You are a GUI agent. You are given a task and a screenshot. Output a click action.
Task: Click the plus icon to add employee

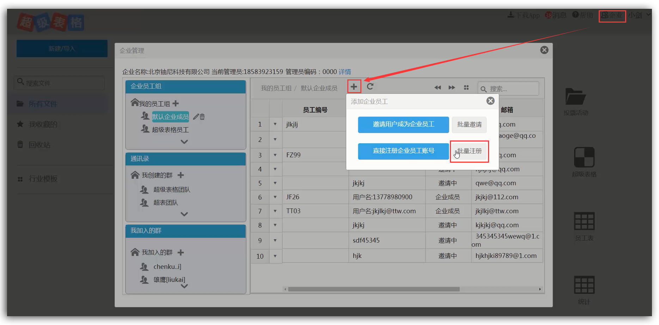(x=354, y=86)
